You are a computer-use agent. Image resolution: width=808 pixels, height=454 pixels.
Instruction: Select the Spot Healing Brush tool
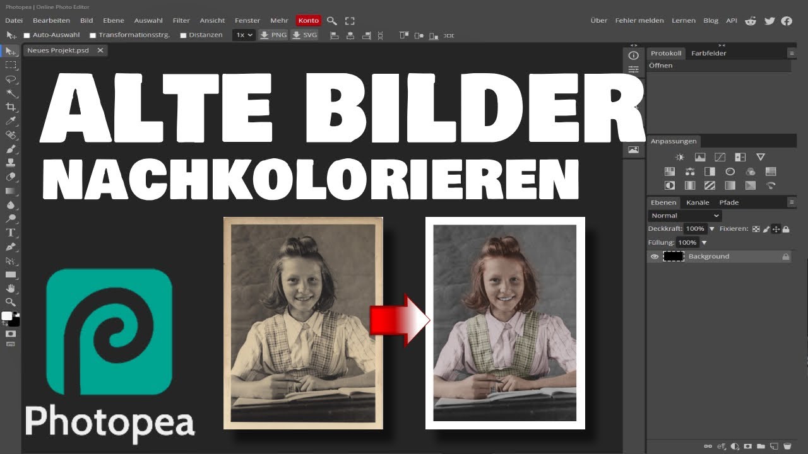click(x=11, y=135)
